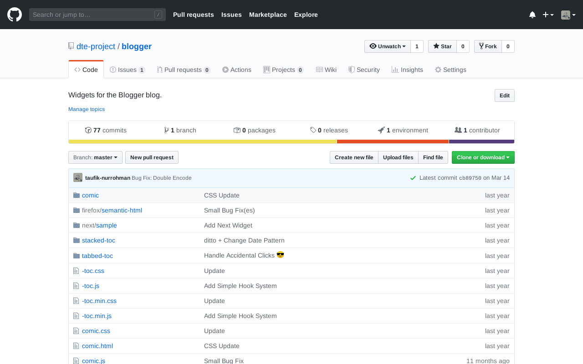Fork the repository
Screen dimensions: 583x364
point(488,46)
